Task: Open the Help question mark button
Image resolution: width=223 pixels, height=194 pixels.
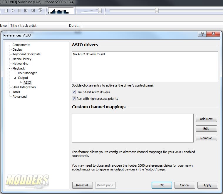Action: tap(202, 34)
